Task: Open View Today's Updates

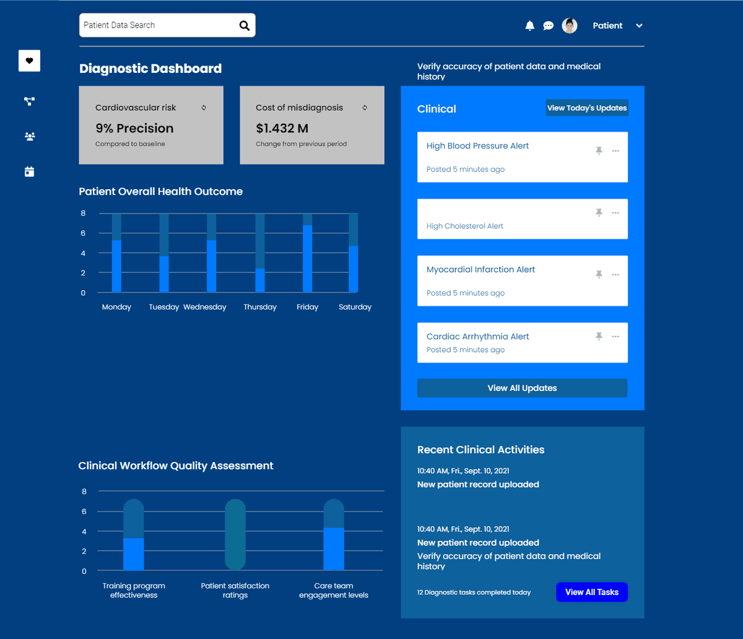Action: click(x=586, y=108)
